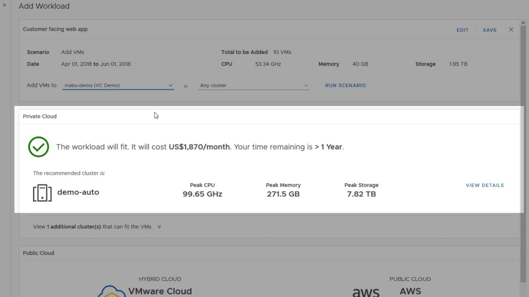Close the Customer facing web app card
This screenshot has height=297, width=529.
pos(511,29)
